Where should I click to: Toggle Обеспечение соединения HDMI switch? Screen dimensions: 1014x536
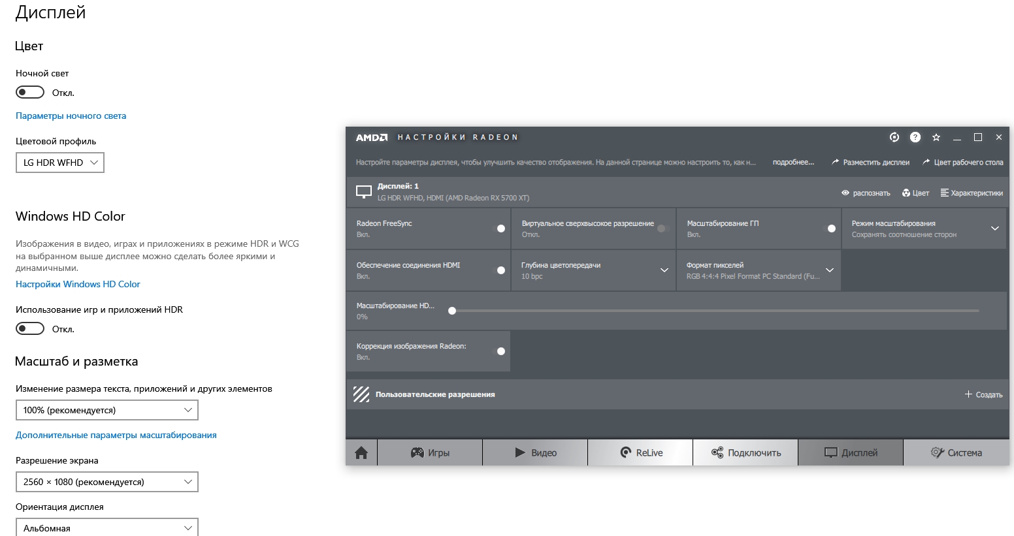pos(500,270)
